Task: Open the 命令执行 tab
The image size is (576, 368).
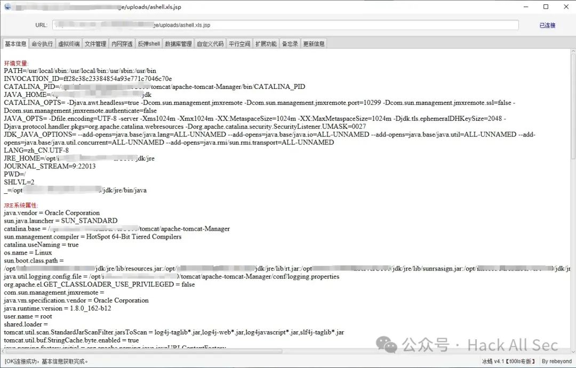Action: tap(42, 44)
